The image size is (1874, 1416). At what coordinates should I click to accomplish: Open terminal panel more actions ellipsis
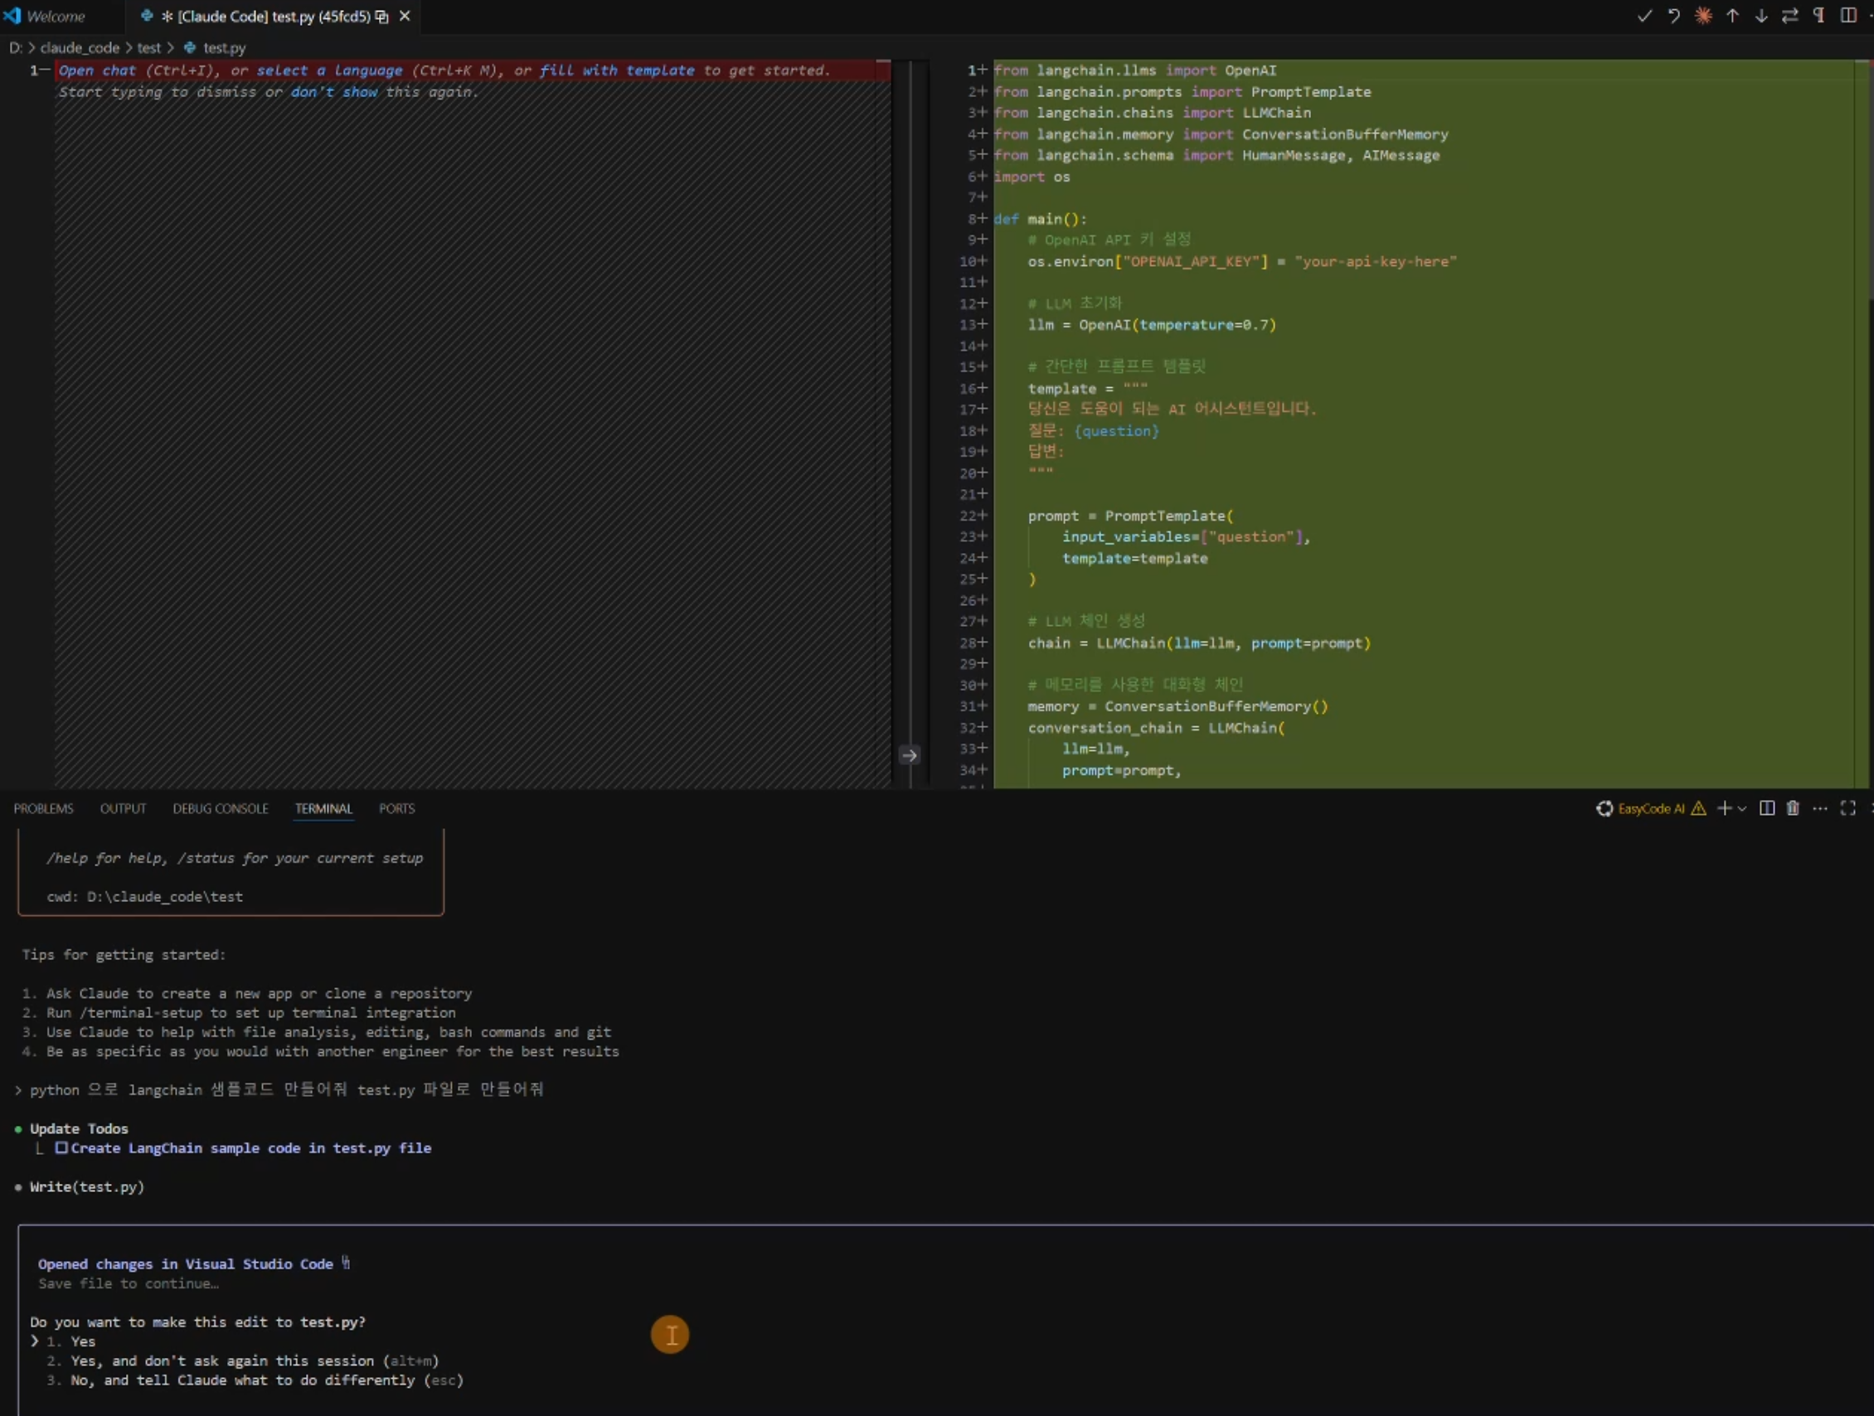[1820, 808]
